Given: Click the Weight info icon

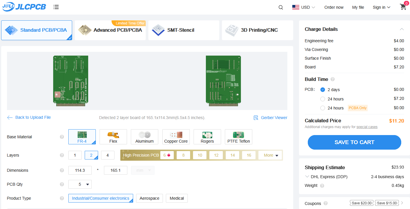Looking at the screenshot, I should click(x=322, y=186).
